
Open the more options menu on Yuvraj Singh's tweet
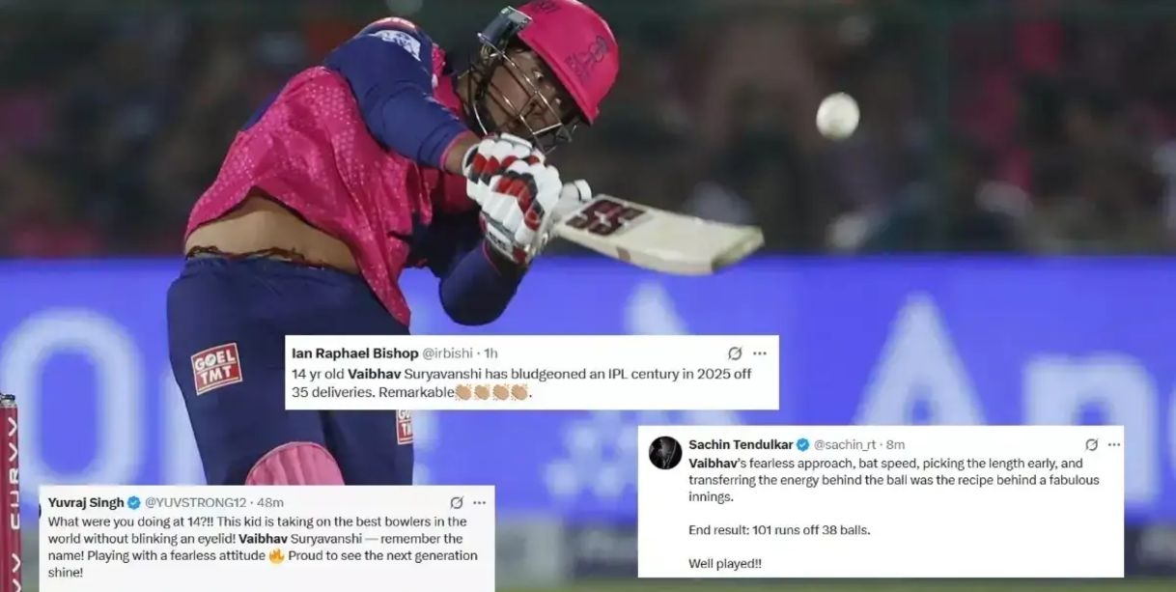click(479, 502)
